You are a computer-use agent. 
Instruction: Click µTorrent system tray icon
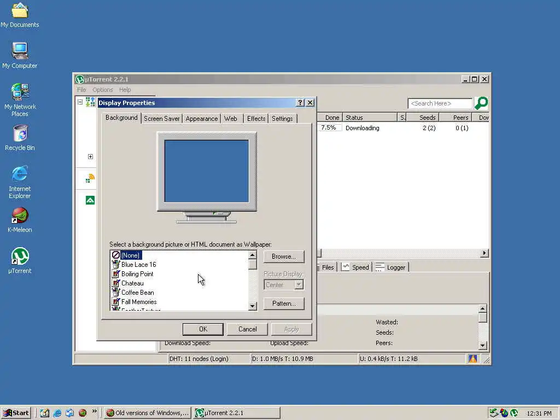[x=514, y=413]
